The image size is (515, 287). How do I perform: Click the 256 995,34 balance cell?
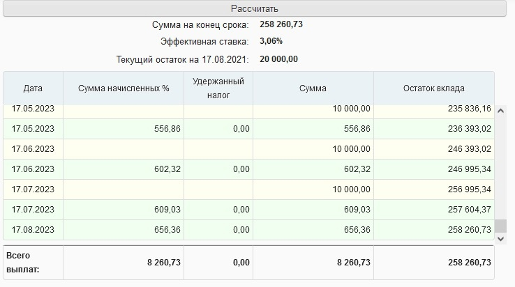[434, 189]
